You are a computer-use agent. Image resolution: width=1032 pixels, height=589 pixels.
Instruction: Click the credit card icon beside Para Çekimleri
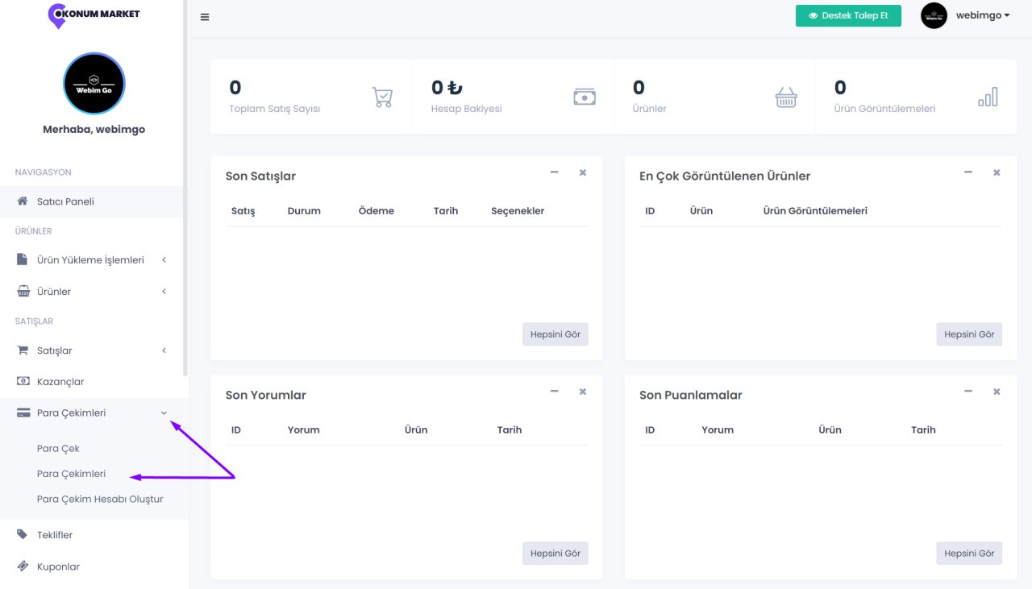click(23, 413)
